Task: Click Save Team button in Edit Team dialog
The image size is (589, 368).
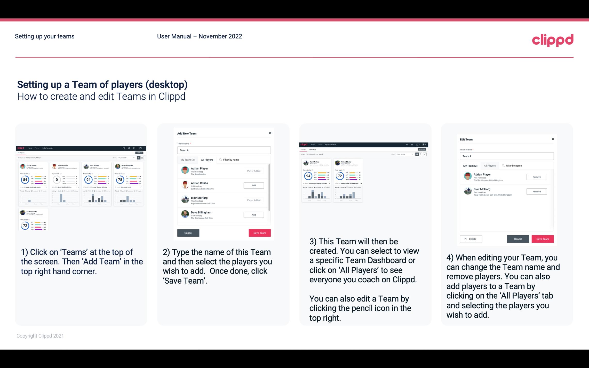Action: click(543, 239)
